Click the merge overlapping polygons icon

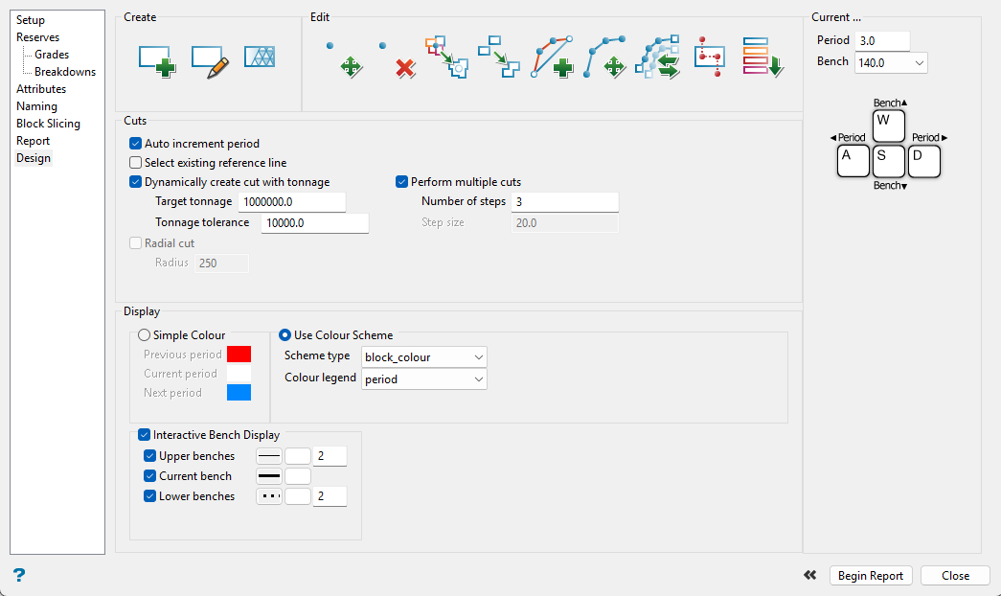447,57
